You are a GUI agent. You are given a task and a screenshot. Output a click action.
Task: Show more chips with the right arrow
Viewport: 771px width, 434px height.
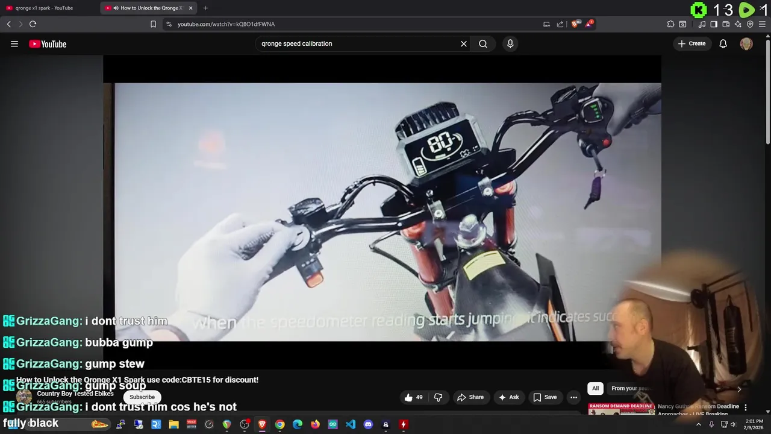coord(739,389)
